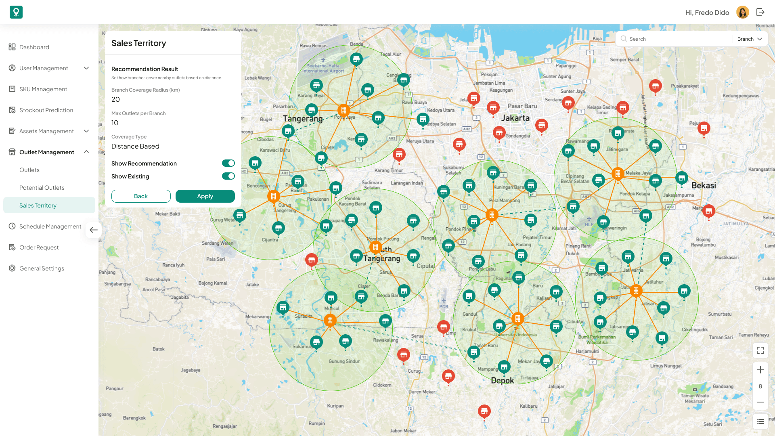The height and width of the screenshot is (436, 775).
Task: Click the Branch Coverage Radius value 20
Action: pyautogui.click(x=115, y=99)
